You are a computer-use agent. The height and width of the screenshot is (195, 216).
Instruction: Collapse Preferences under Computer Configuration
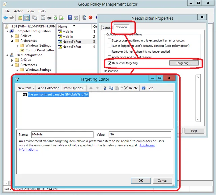point(12,41)
